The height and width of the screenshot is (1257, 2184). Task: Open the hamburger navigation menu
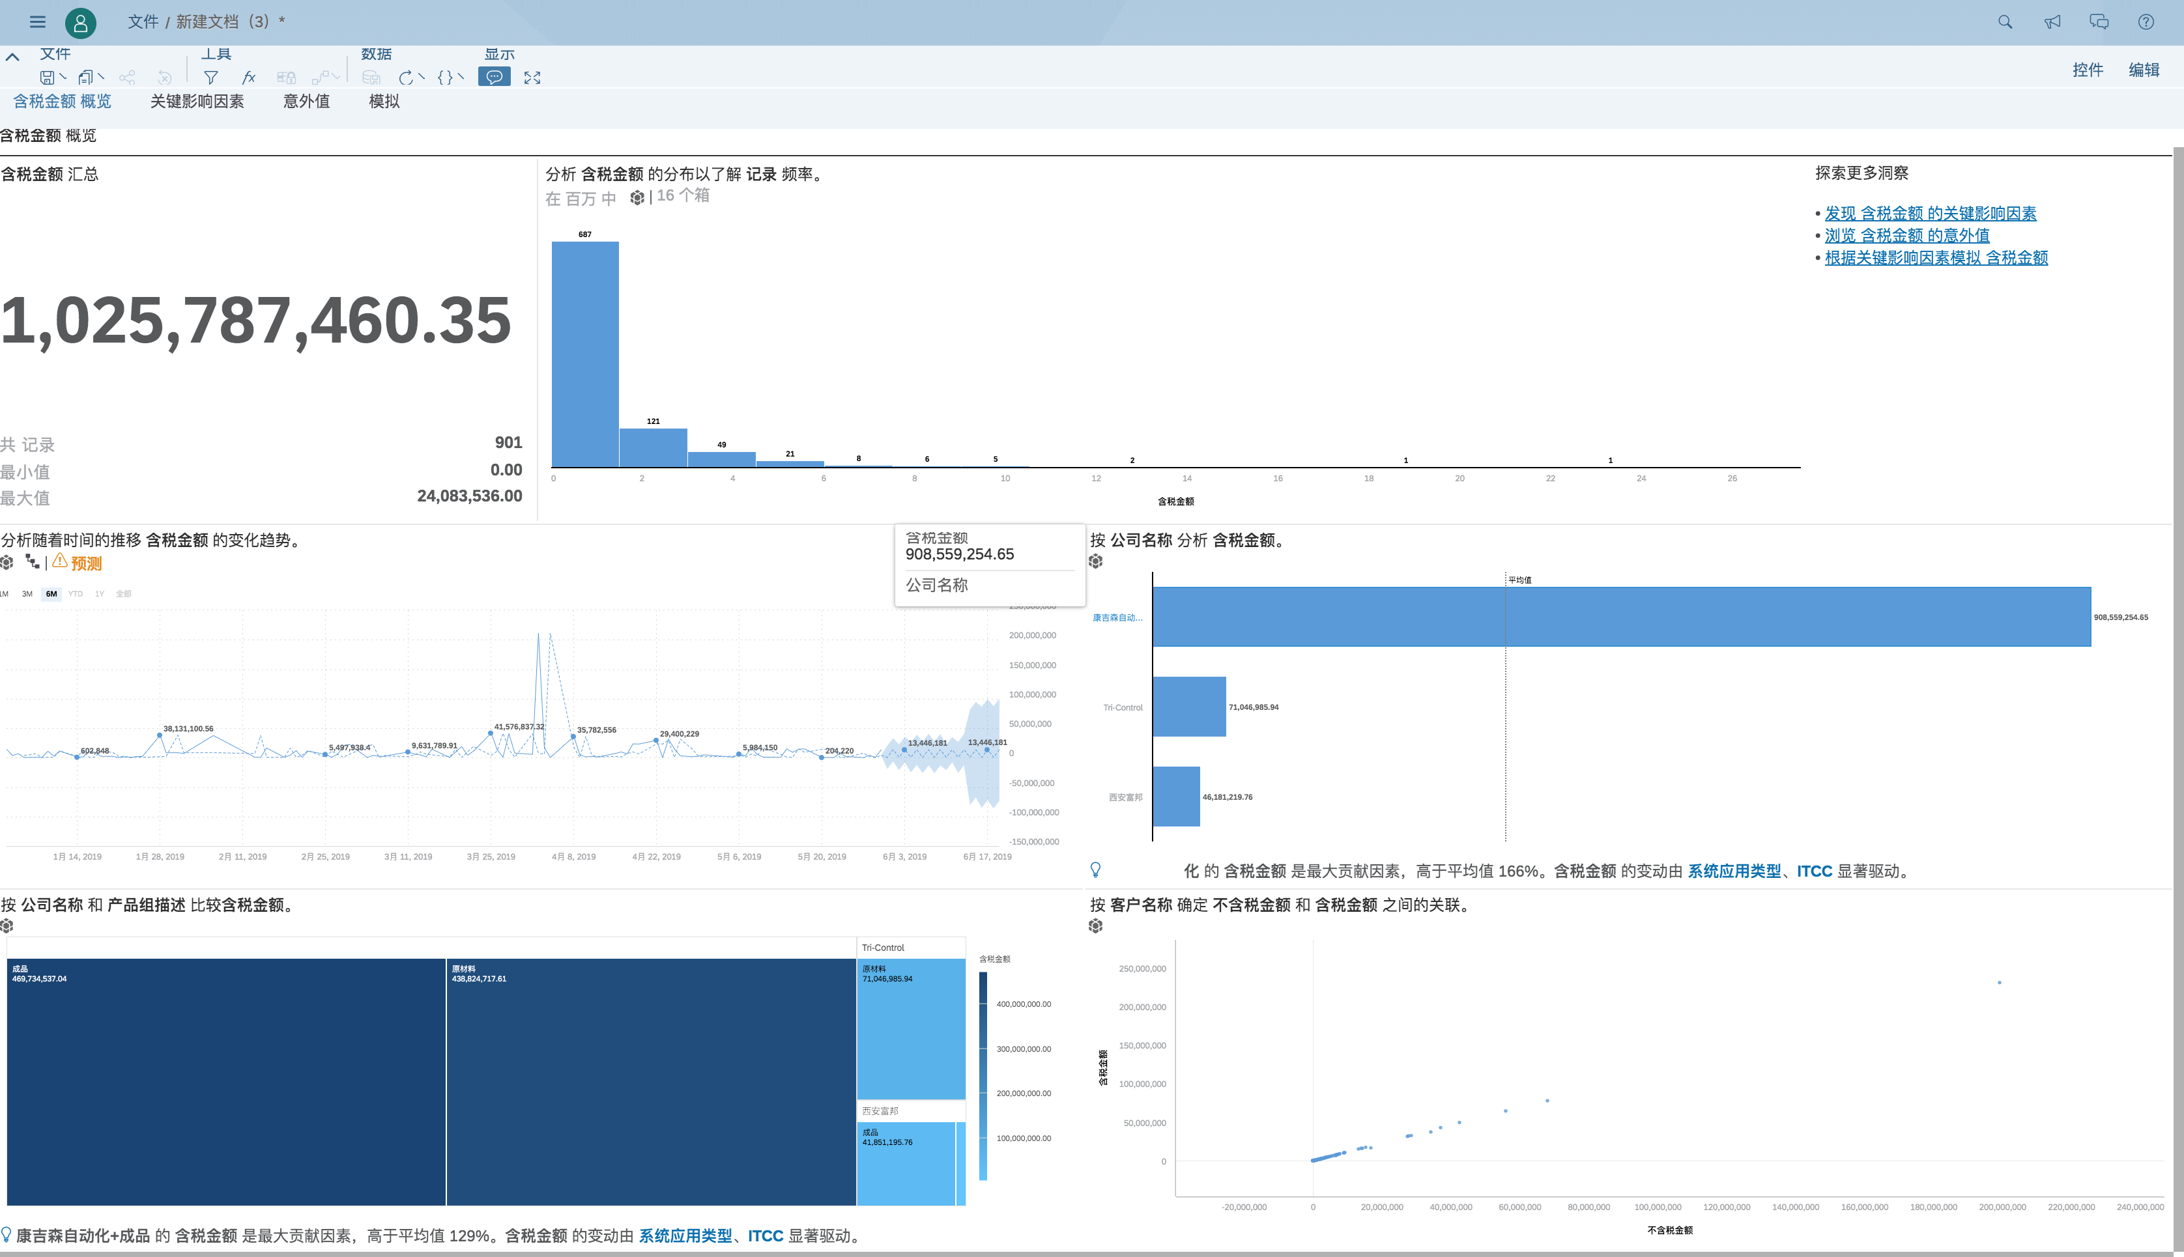click(x=37, y=22)
